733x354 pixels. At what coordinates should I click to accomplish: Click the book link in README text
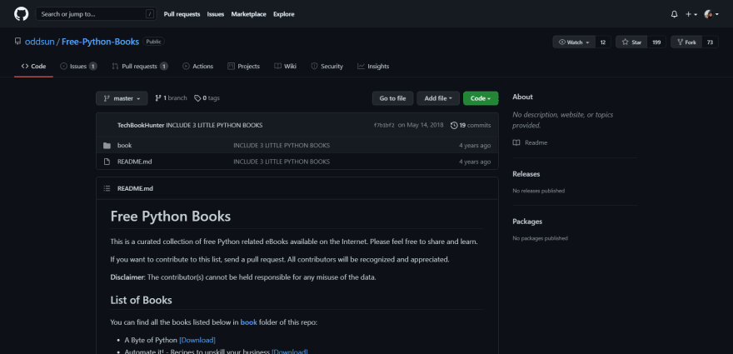pos(249,322)
